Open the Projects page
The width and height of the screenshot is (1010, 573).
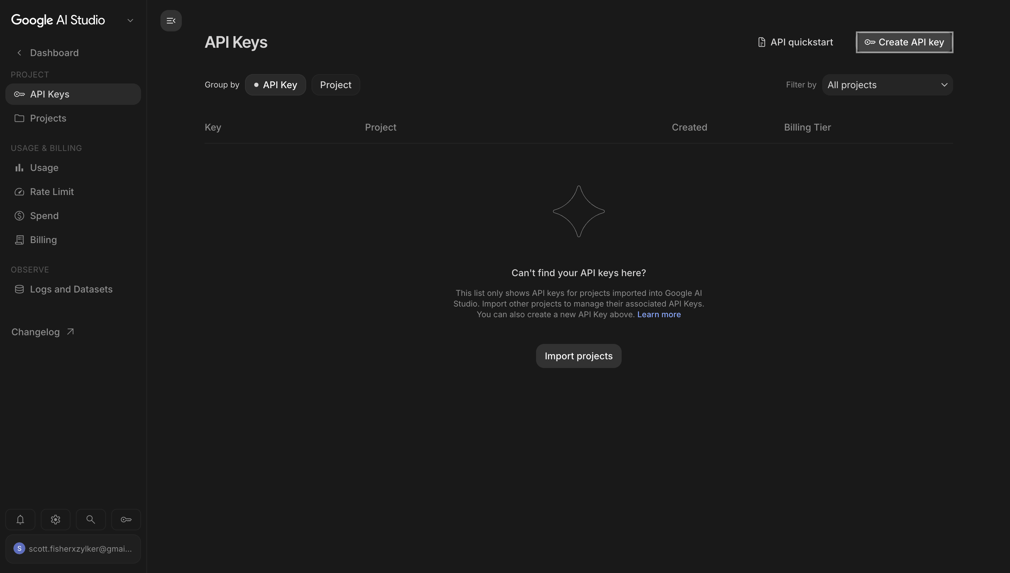73,118
